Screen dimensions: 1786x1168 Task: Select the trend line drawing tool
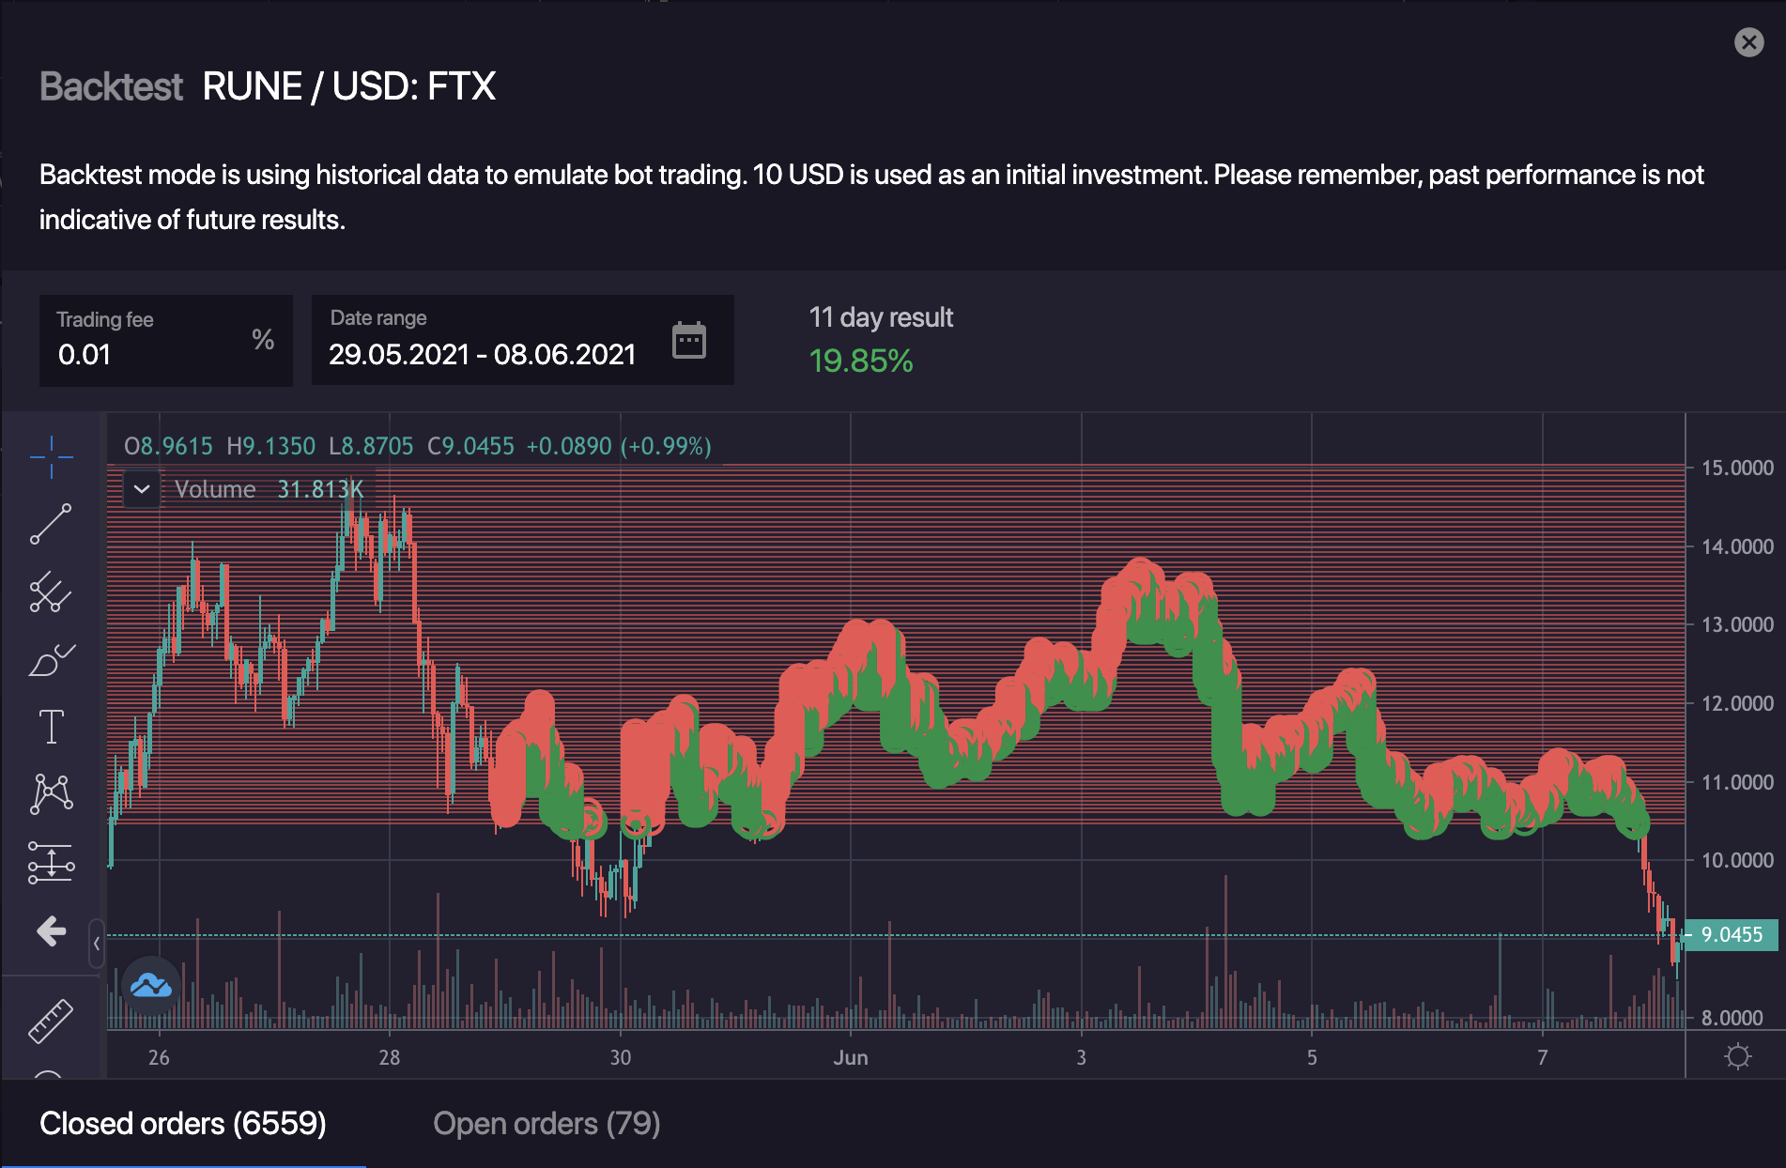(51, 524)
